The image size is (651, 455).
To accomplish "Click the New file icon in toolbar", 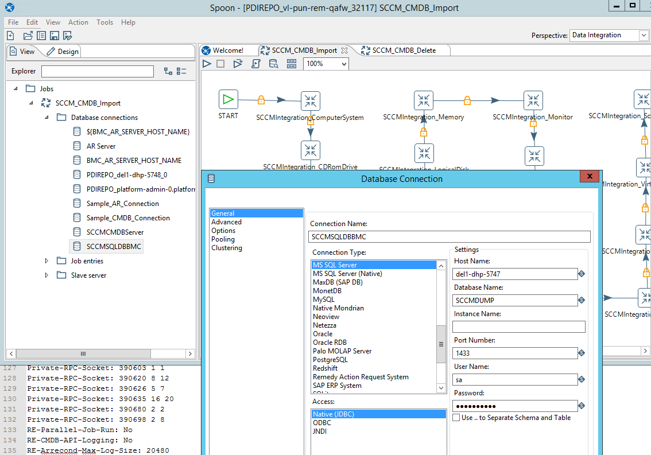I will (10, 36).
